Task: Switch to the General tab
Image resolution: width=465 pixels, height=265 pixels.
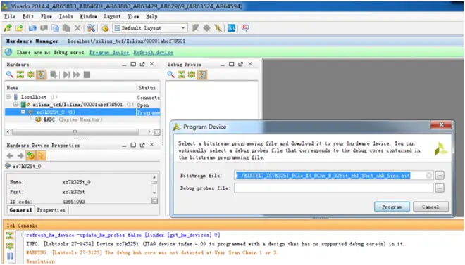Action: point(20,210)
